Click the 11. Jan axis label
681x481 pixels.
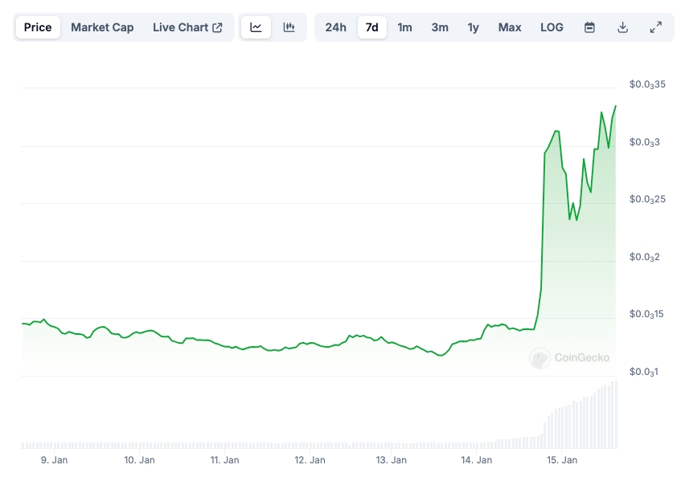224,460
